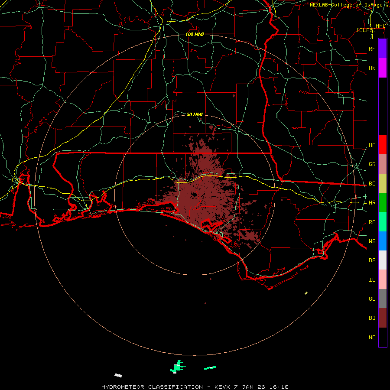Click the DS white legend swatch

383,260
